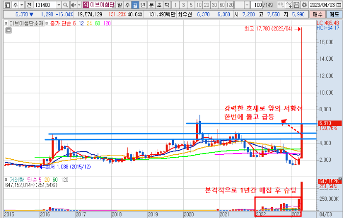Screen dimensions: 343x218
Task: Click the 매수 buy button
Action: 318,14
